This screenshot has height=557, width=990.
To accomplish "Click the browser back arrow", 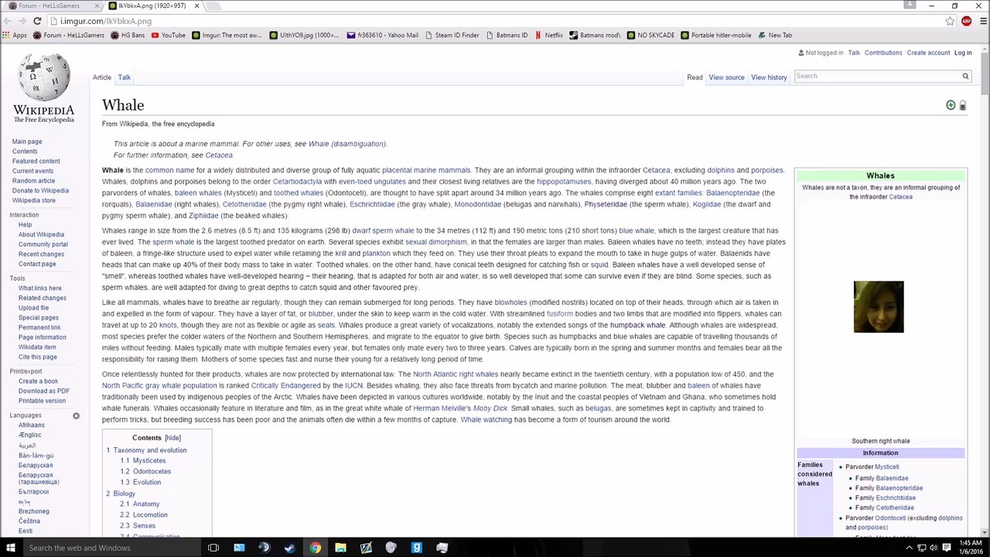I will 8,21.
